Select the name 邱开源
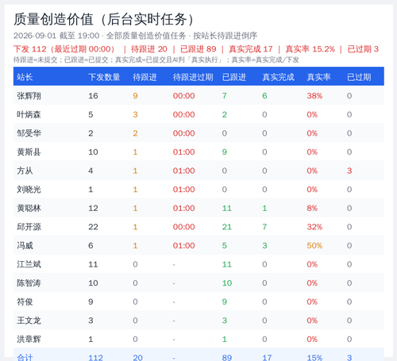This screenshot has width=397, height=361. [x=29, y=227]
